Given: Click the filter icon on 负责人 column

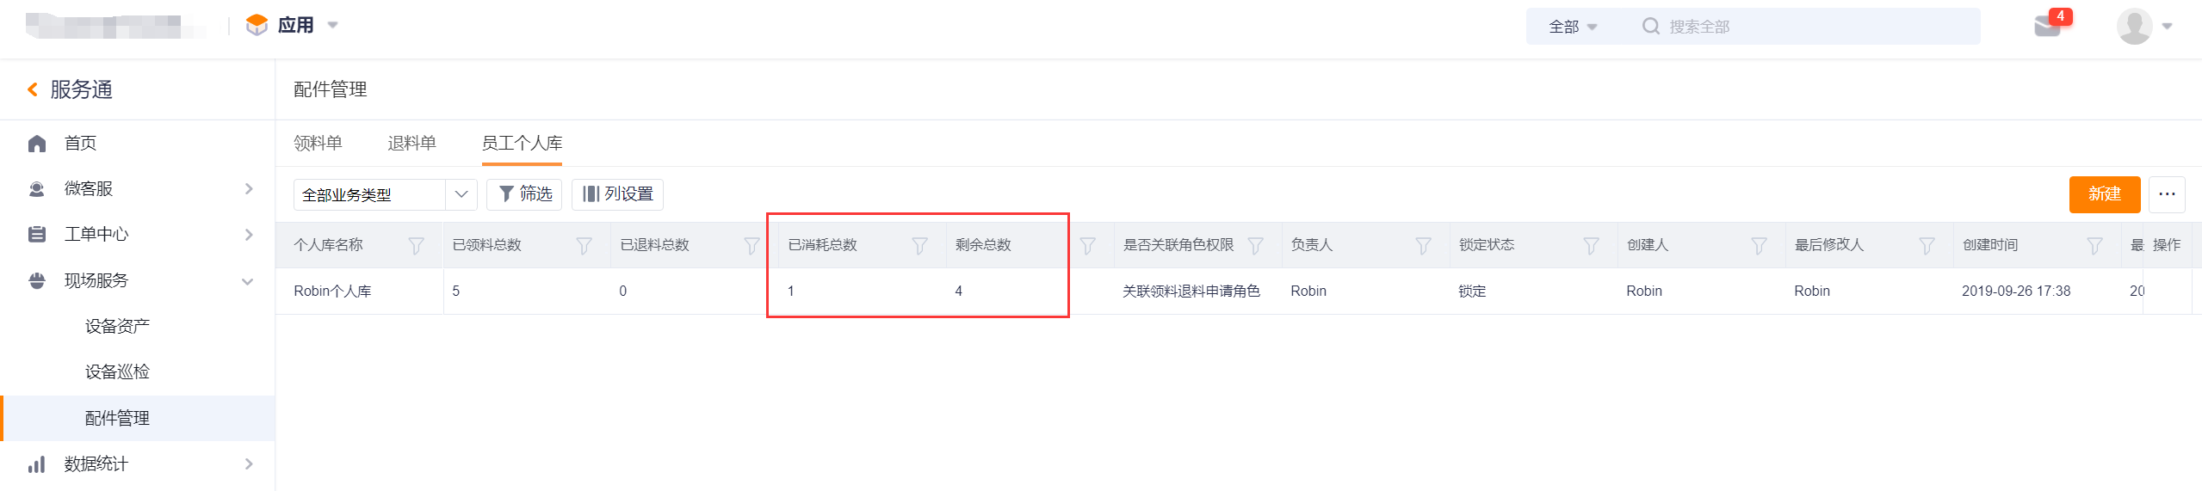Looking at the screenshot, I should pos(1423,246).
